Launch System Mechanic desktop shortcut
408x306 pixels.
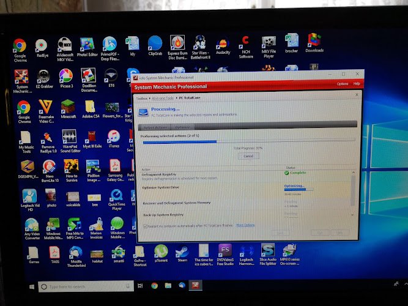pyautogui.click(x=22, y=81)
